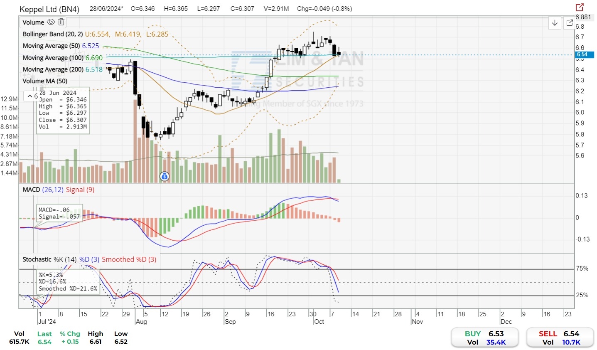Click the Jul '24 label on time axis
This screenshot has width=597, height=350.
coord(47,322)
